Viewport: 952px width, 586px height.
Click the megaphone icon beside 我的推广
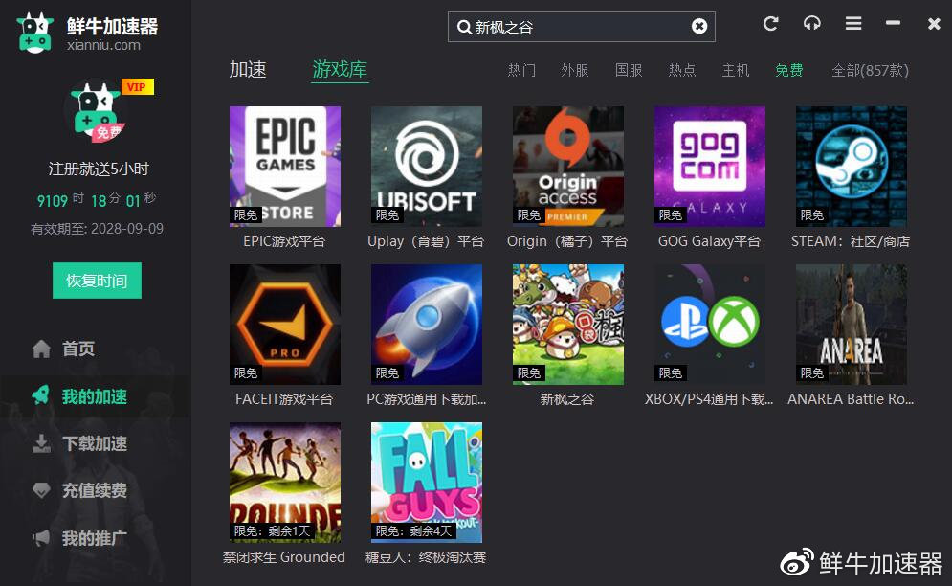tap(41, 537)
